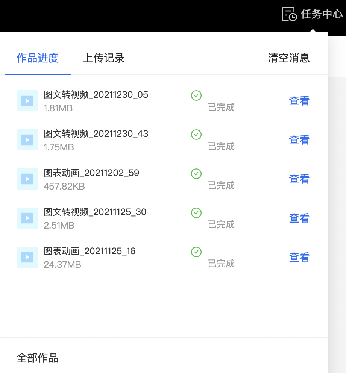Click 已完成 status of 图文转视频_20211230_05
Viewport: 346px width, 373px height.
point(221,107)
